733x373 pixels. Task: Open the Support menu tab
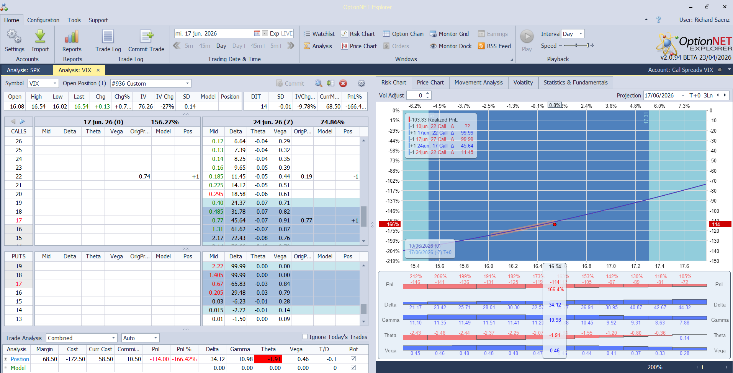pyautogui.click(x=98, y=20)
